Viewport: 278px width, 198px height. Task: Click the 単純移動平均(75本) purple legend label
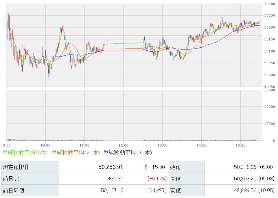point(127,152)
